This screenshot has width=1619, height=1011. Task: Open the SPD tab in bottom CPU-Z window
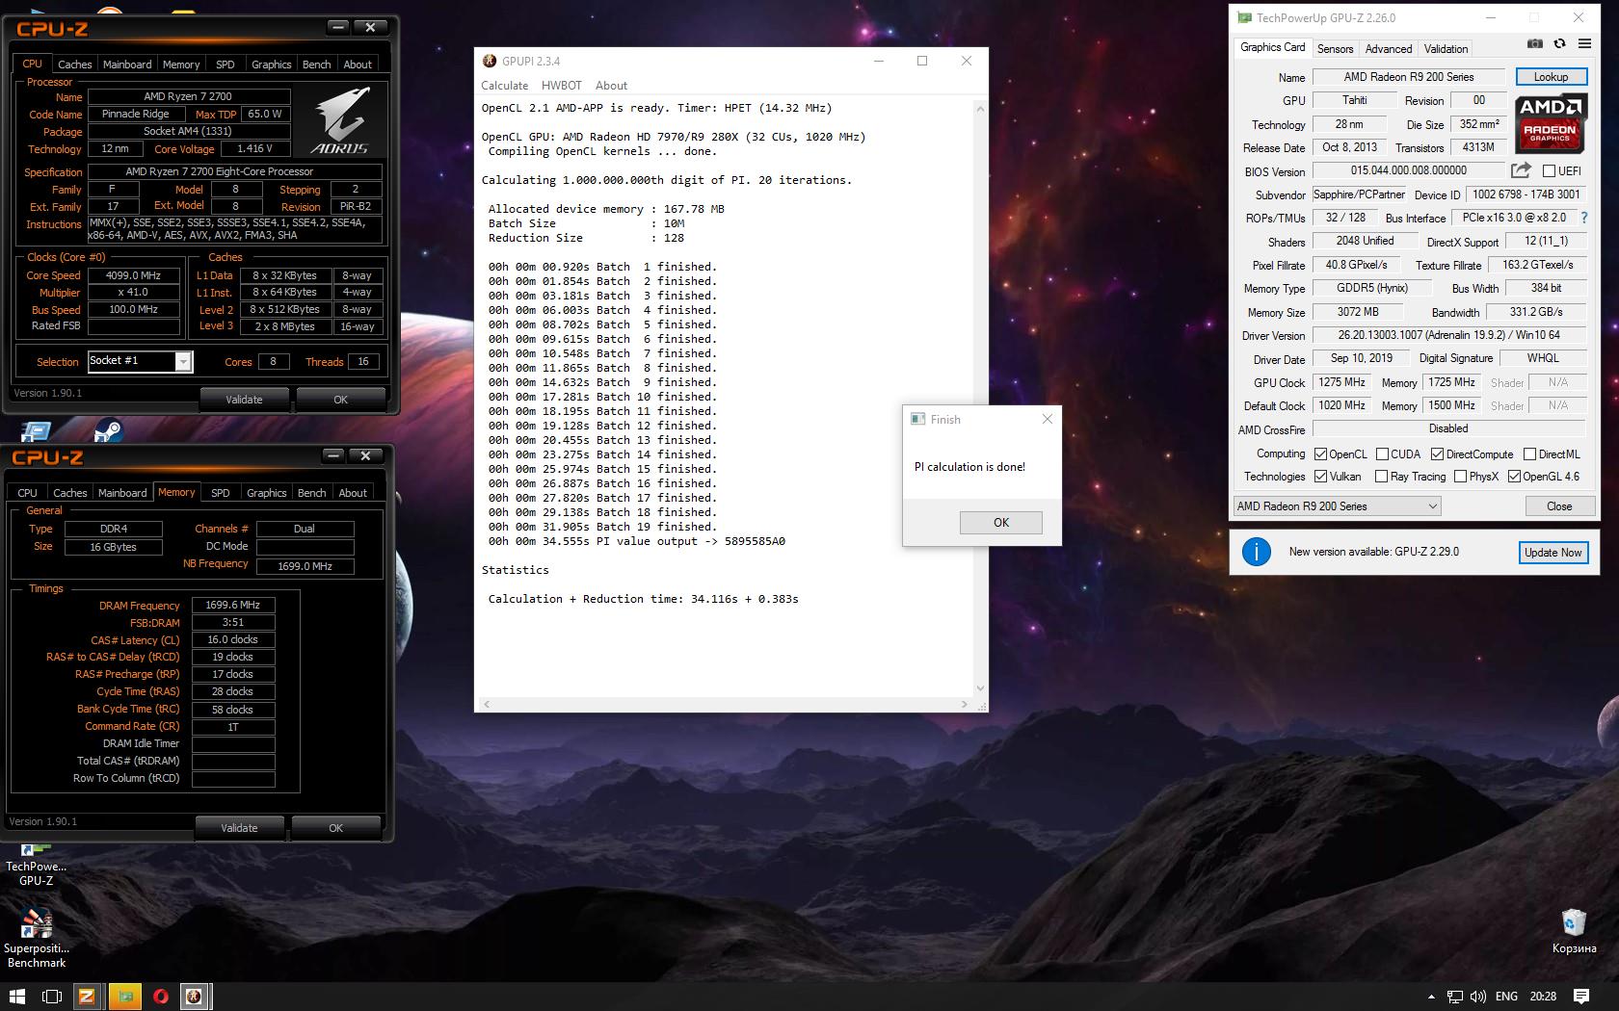click(x=220, y=493)
